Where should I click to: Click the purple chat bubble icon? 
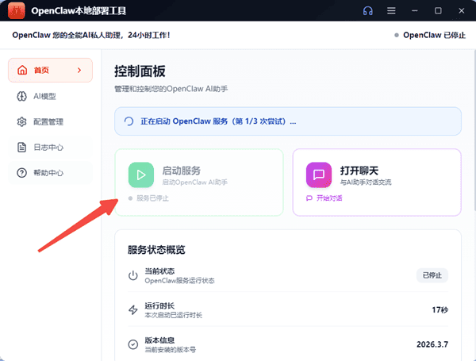(x=317, y=174)
